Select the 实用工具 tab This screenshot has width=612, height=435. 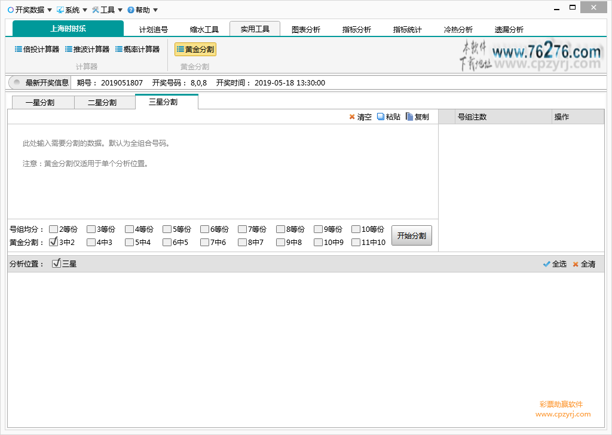[255, 29]
